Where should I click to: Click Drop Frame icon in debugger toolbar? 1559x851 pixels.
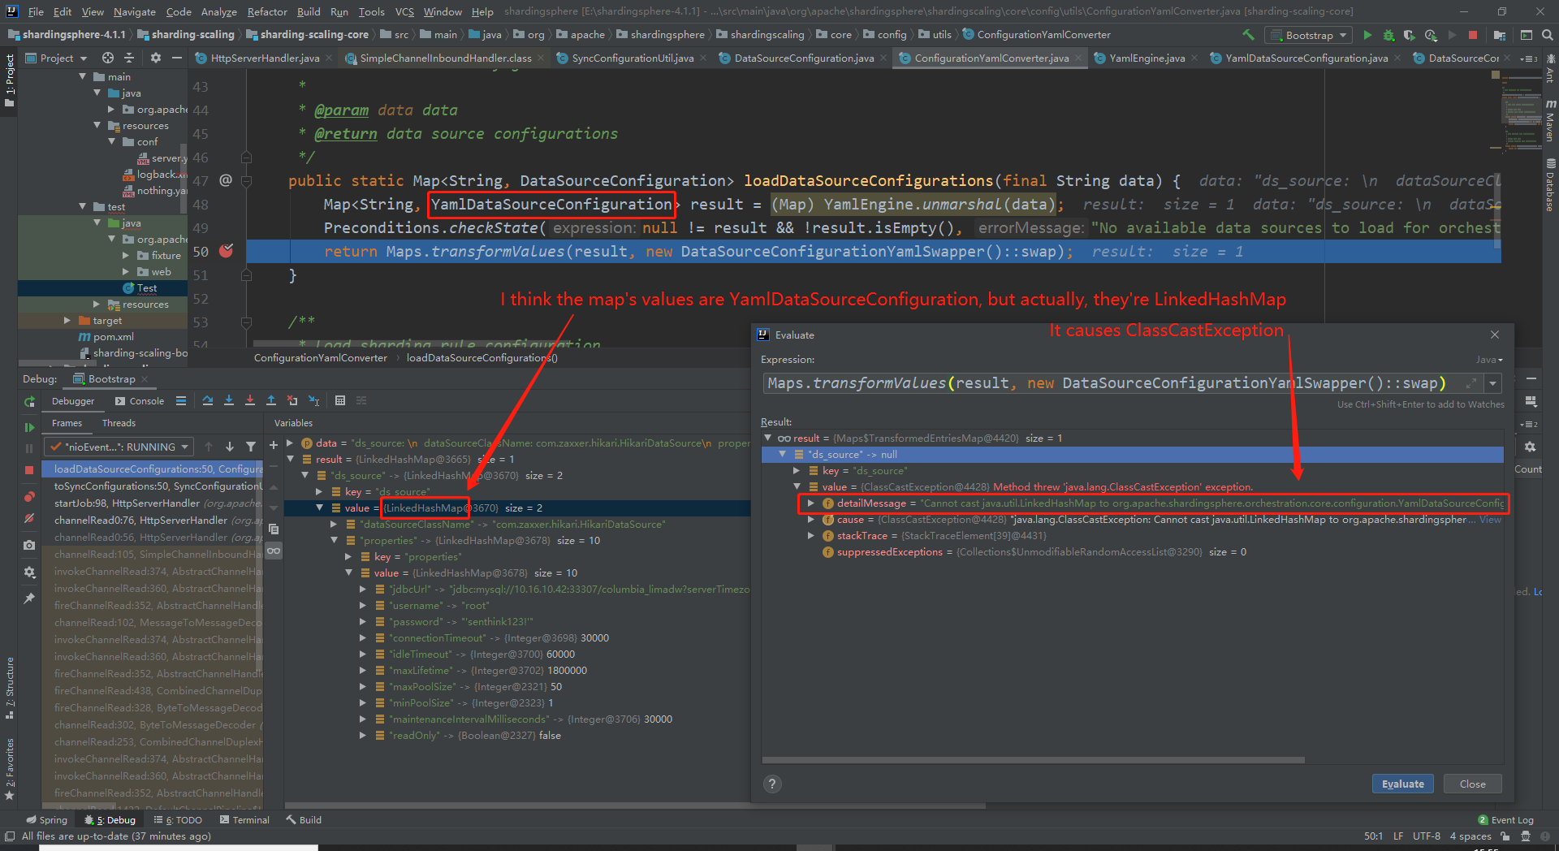[292, 400]
